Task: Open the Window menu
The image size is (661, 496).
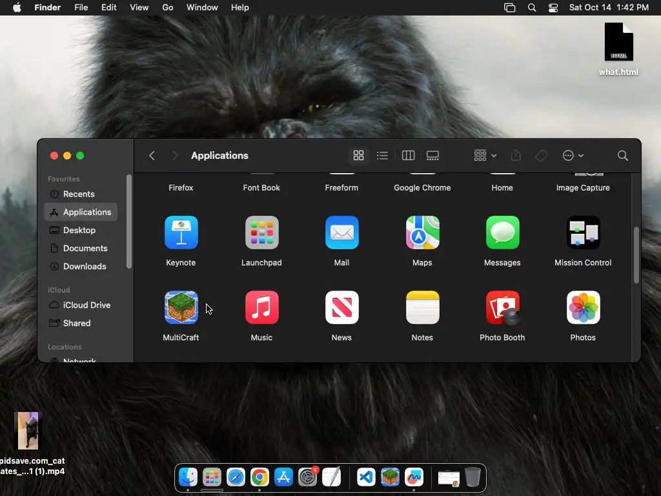Action: pos(202,8)
